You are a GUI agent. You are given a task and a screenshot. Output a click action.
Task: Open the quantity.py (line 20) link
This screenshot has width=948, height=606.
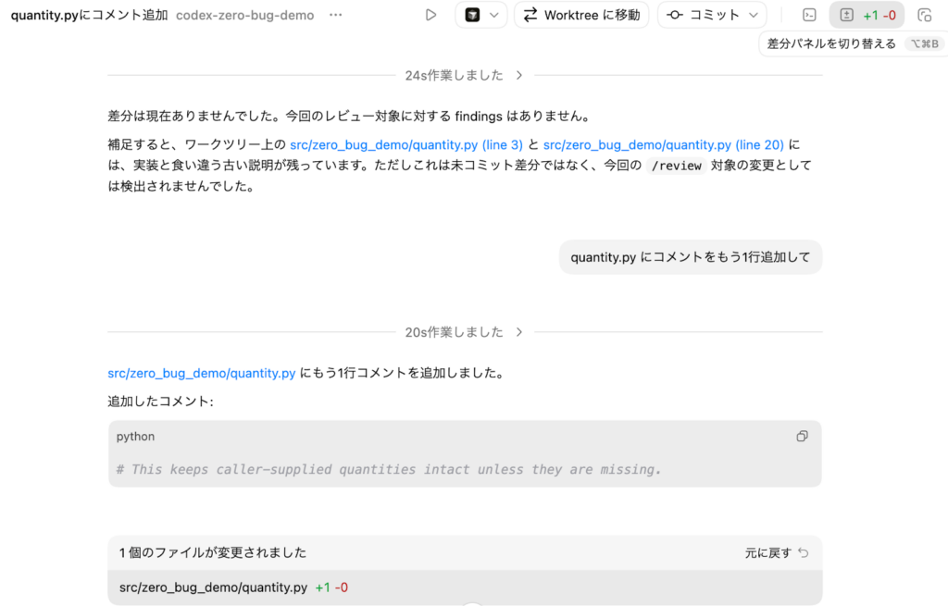click(x=663, y=144)
